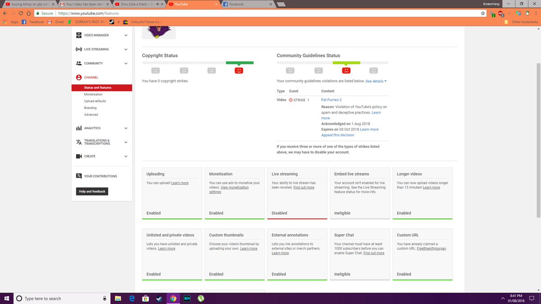Viewport: 541px width, 304px height.
Task: Open the Monetisation channel page
Action: click(x=93, y=95)
